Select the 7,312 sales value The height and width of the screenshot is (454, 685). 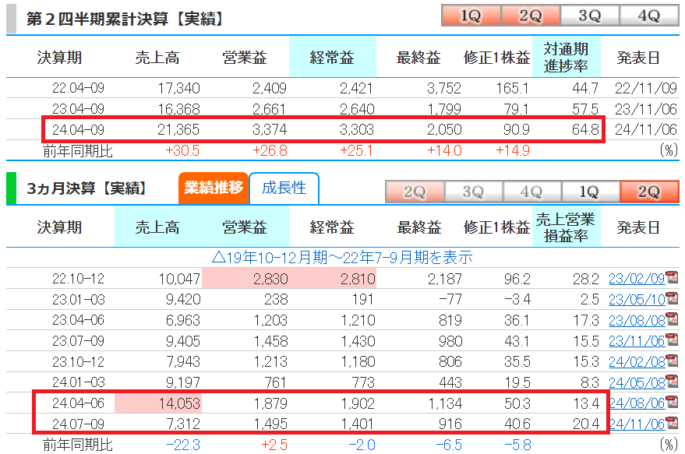(182, 424)
